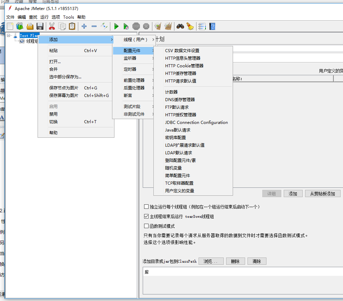Toggle 主线程结束后运行 tearDown线程组 checkbox
This screenshot has height=301, width=343.
147,216
